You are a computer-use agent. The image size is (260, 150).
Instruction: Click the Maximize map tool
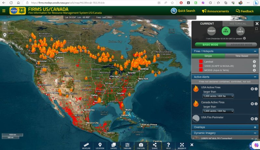point(182,146)
